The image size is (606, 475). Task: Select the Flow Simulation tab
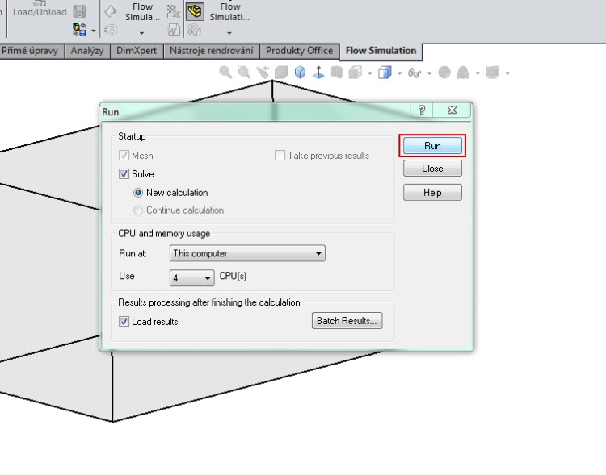click(381, 51)
